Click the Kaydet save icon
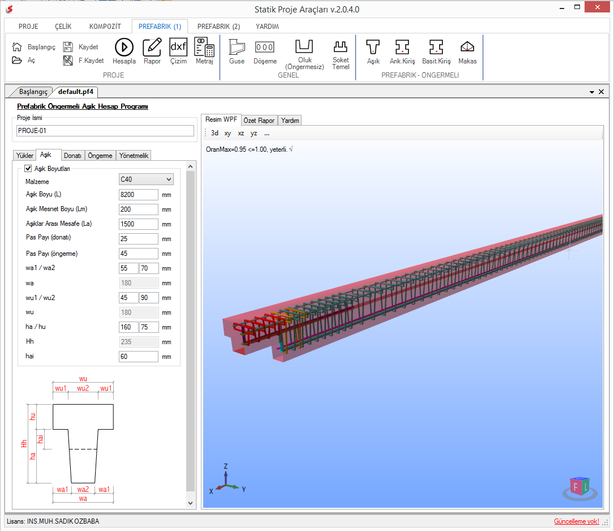 pos(68,47)
